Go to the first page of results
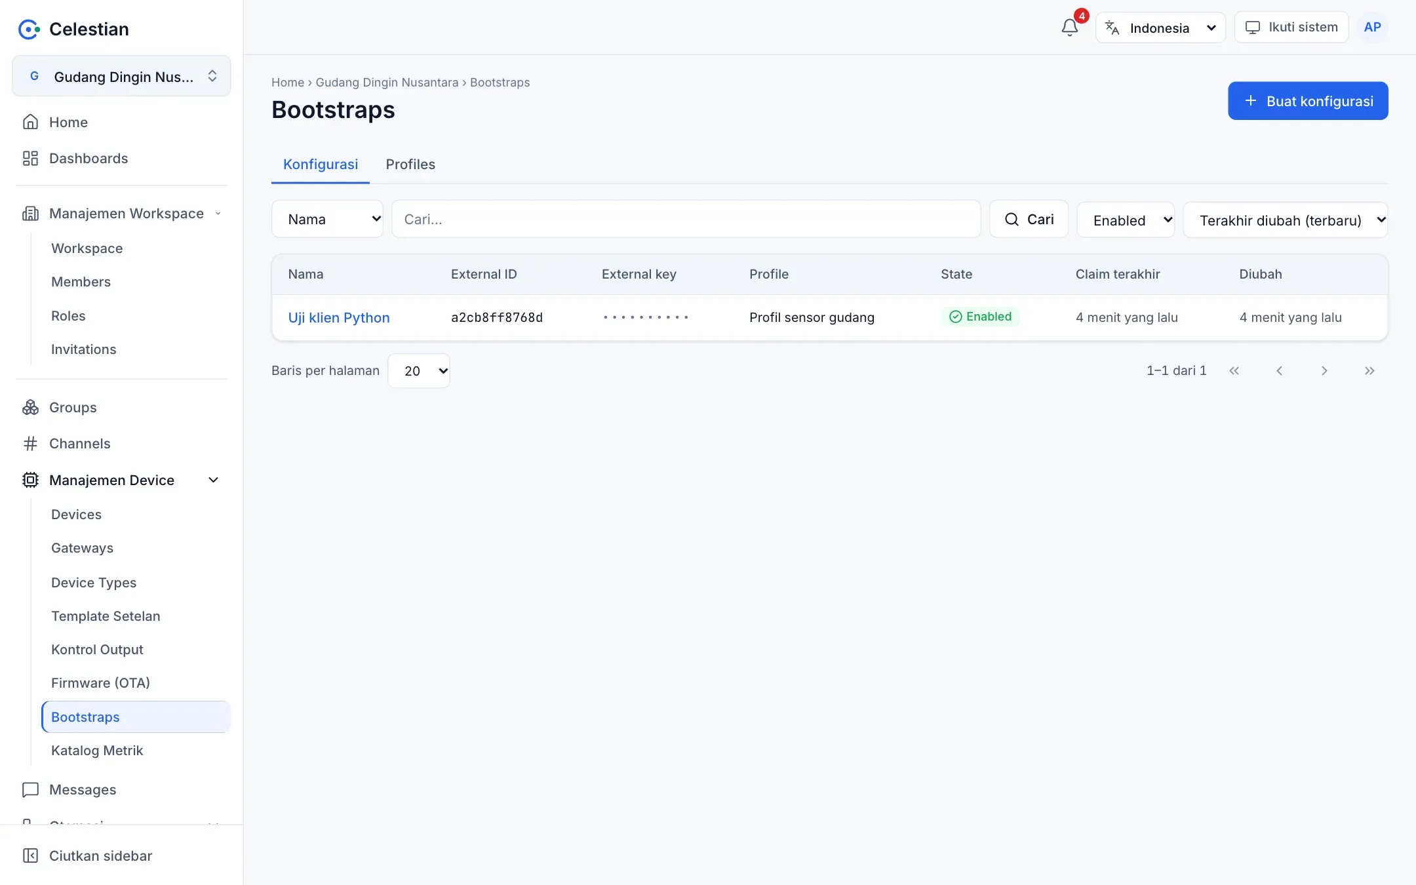Screen dimensions: 1416x885 point(1234,370)
